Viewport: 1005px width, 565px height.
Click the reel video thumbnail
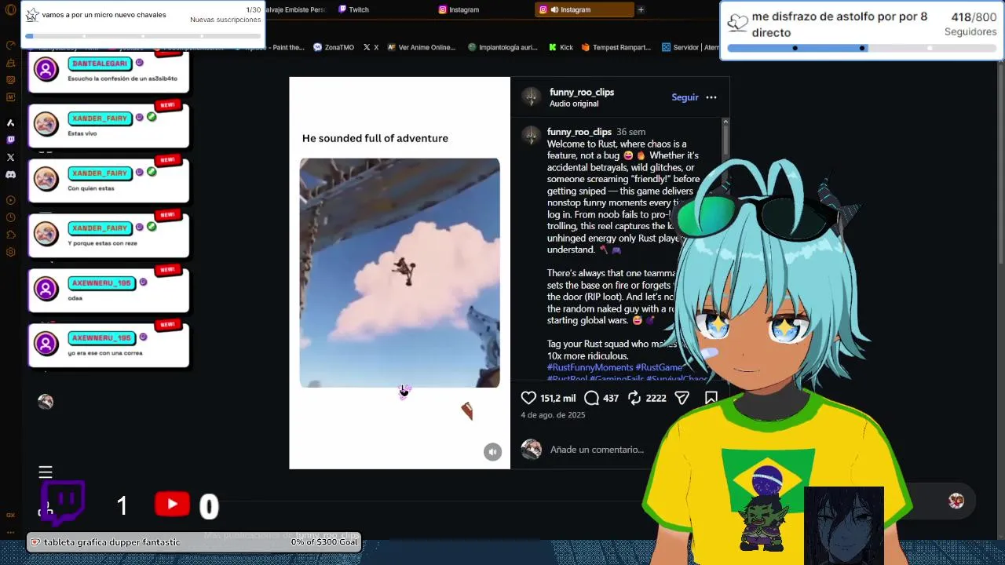400,273
